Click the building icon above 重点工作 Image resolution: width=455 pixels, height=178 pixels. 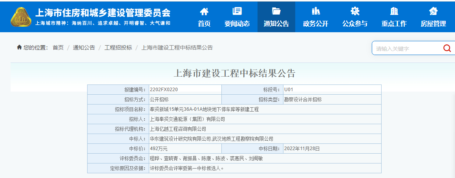tap(394, 11)
